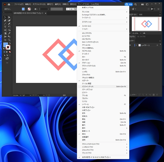Expand the ワークスペース submenu

click(x=103, y=18)
